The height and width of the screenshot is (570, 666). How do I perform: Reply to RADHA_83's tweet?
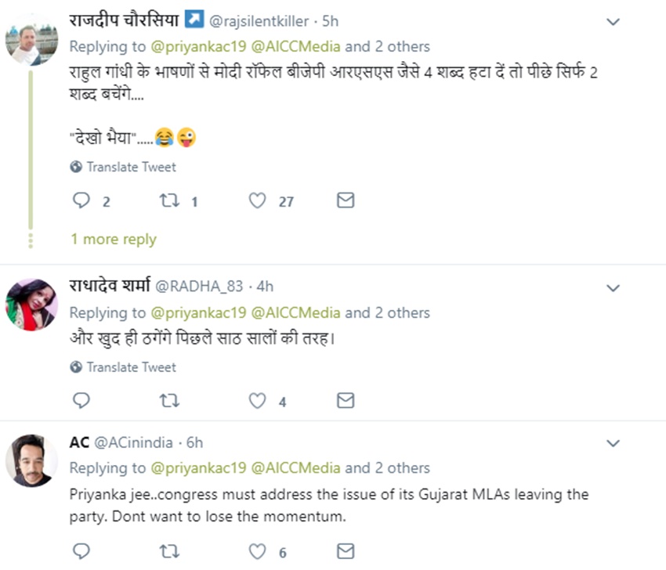point(81,401)
